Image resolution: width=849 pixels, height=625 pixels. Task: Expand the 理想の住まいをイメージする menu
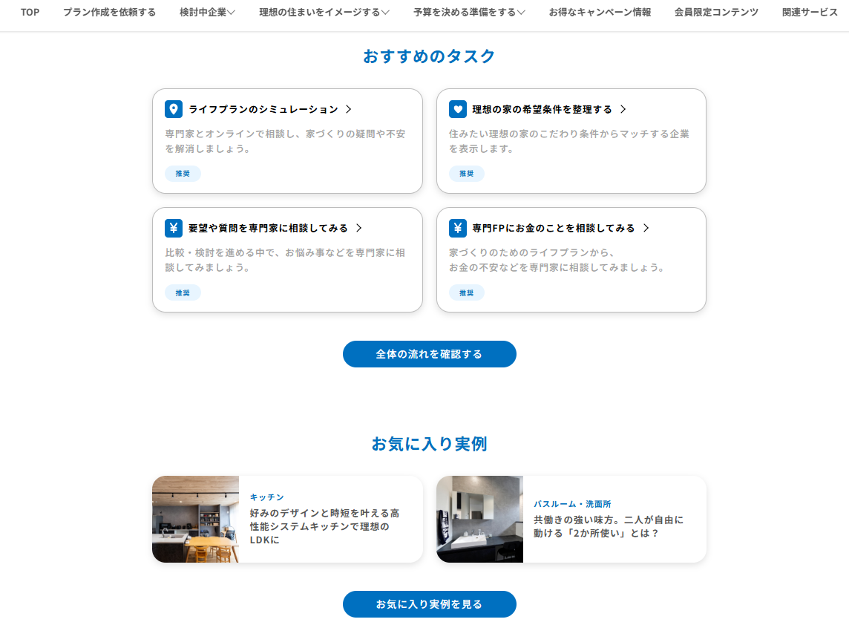(324, 12)
